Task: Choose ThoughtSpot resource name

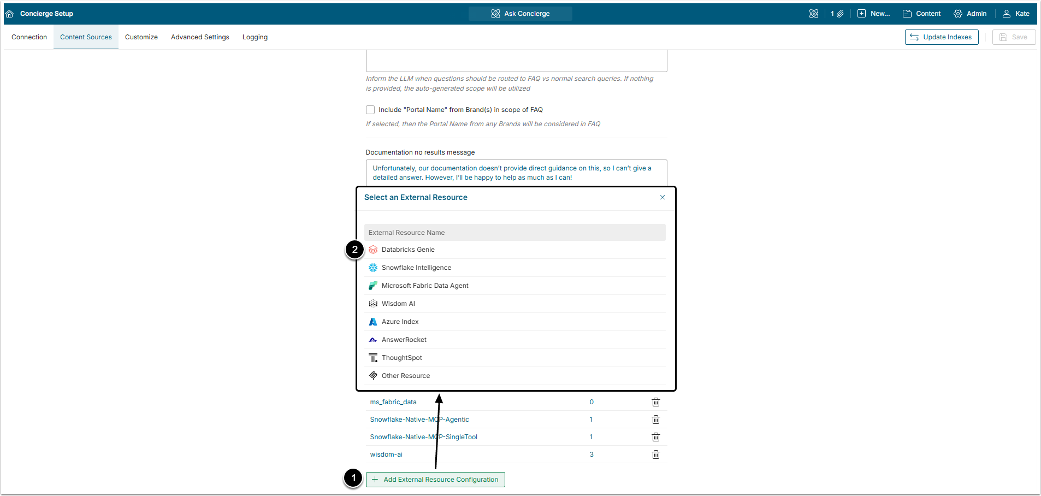Action: point(402,358)
